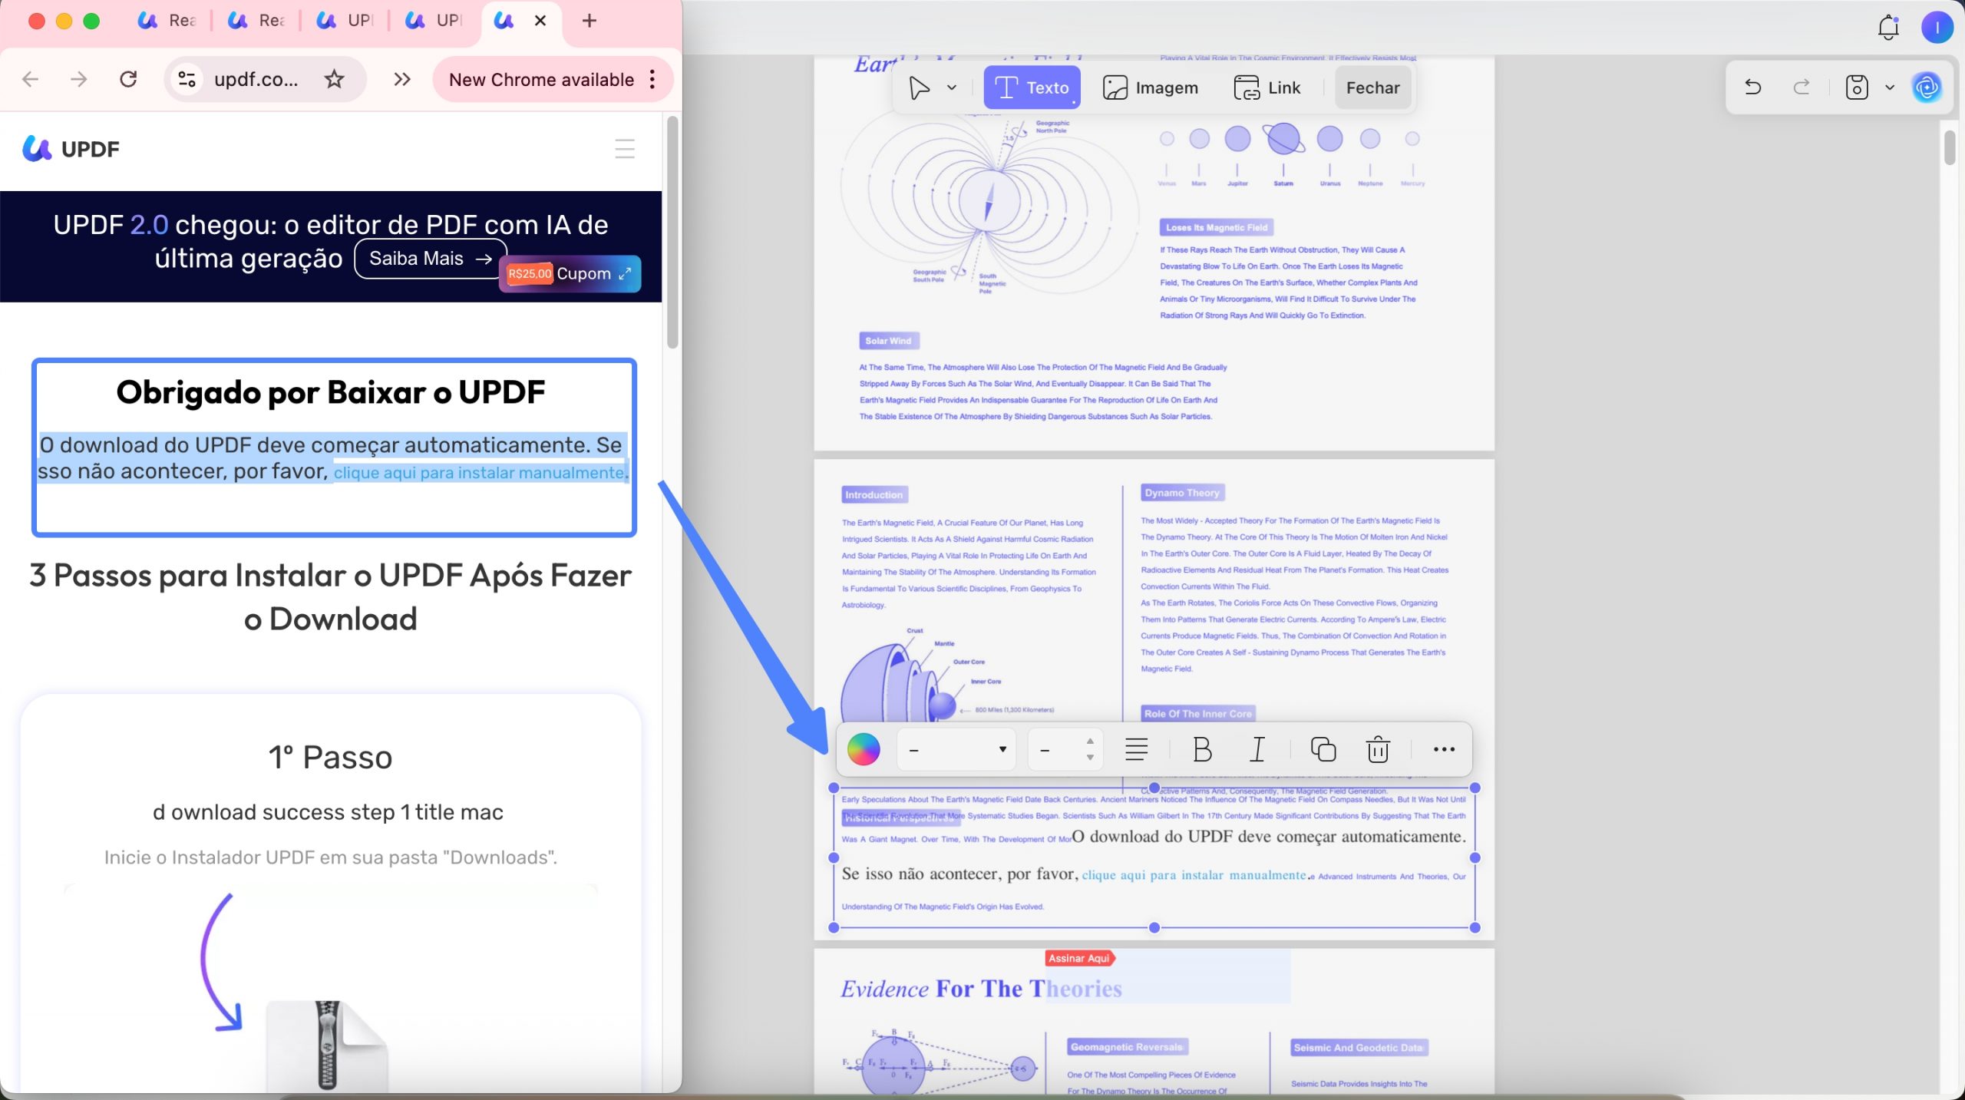Click the Chrome address bar URL
1965x1100 pixels.
tap(256, 79)
